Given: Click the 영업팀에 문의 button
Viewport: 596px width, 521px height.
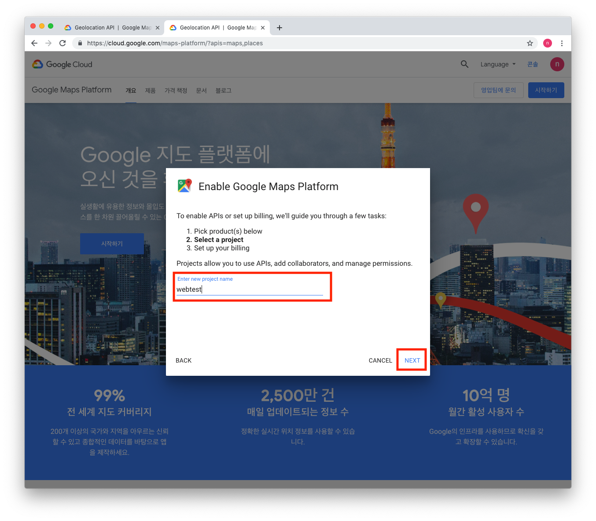Looking at the screenshot, I should point(499,90).
